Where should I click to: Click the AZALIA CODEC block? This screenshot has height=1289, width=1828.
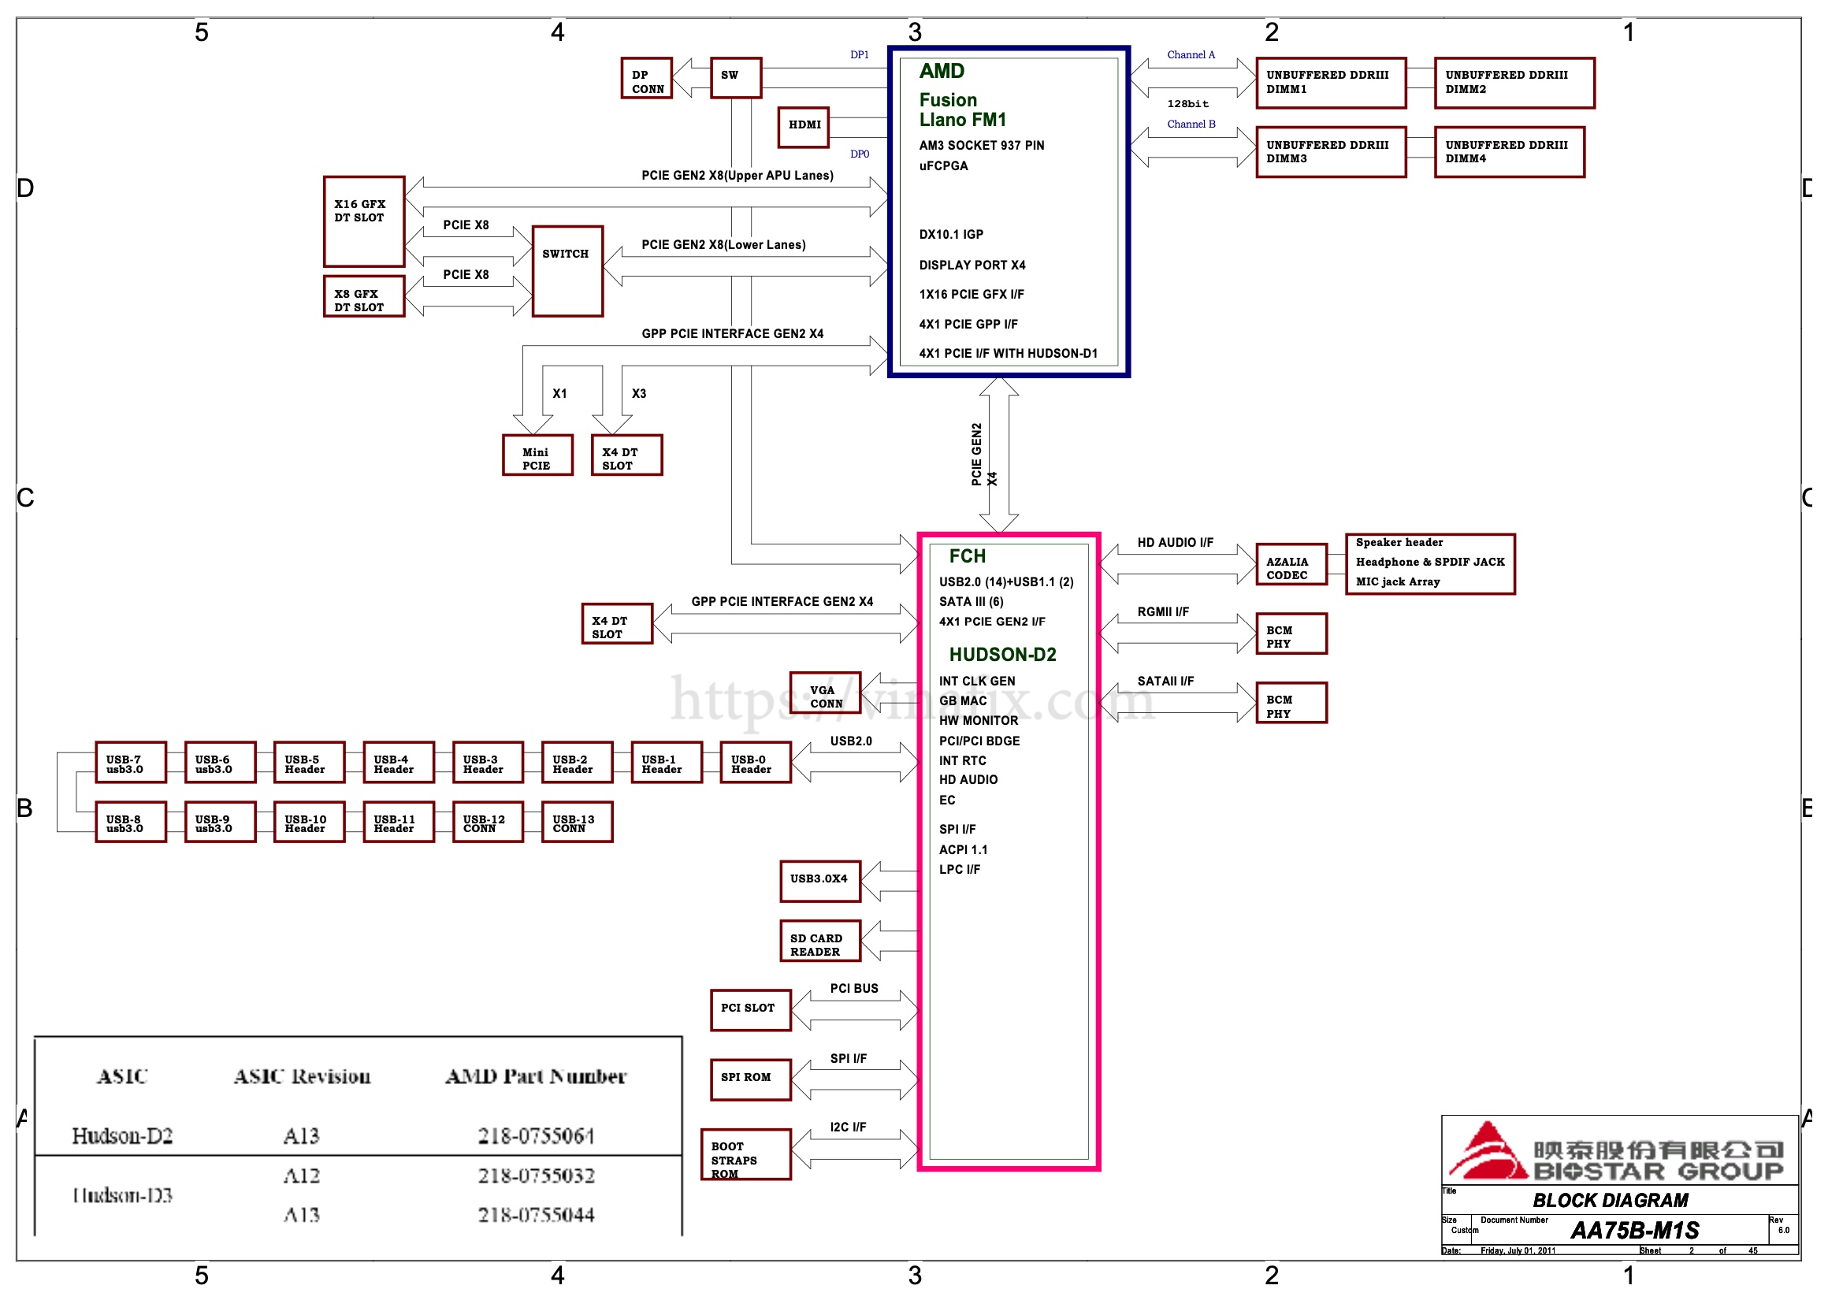click(1291, 564)
